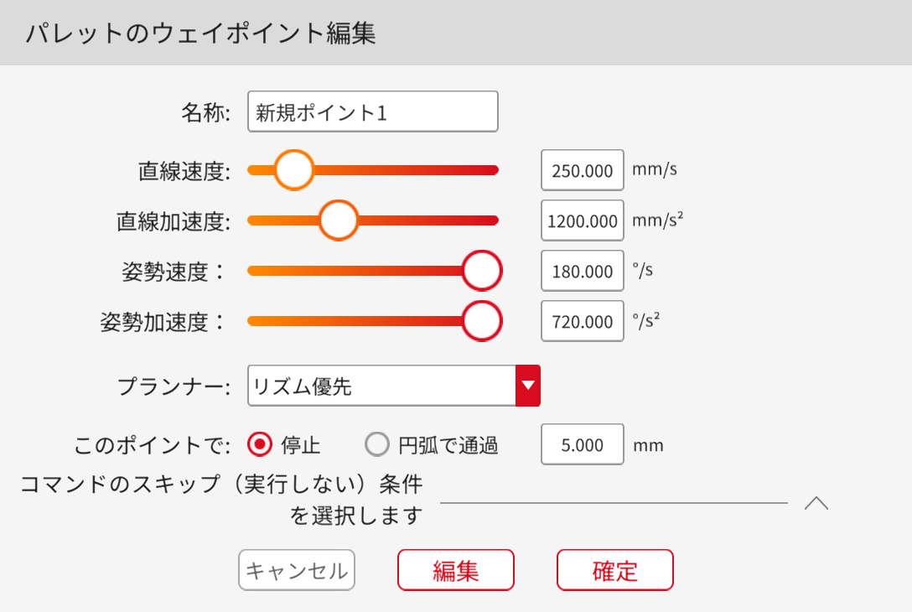The height and width of the screenshot is (612, 912).
Task: Click the 180.000 °/s value field
Action: tap(583, 272)
